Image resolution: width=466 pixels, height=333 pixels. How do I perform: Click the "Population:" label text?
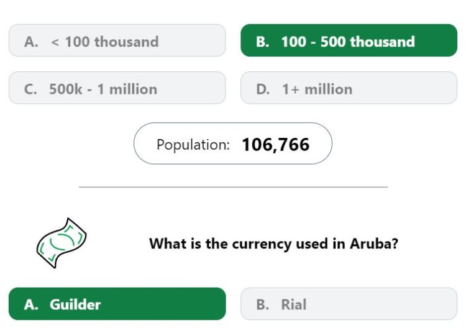pos(193,145)
